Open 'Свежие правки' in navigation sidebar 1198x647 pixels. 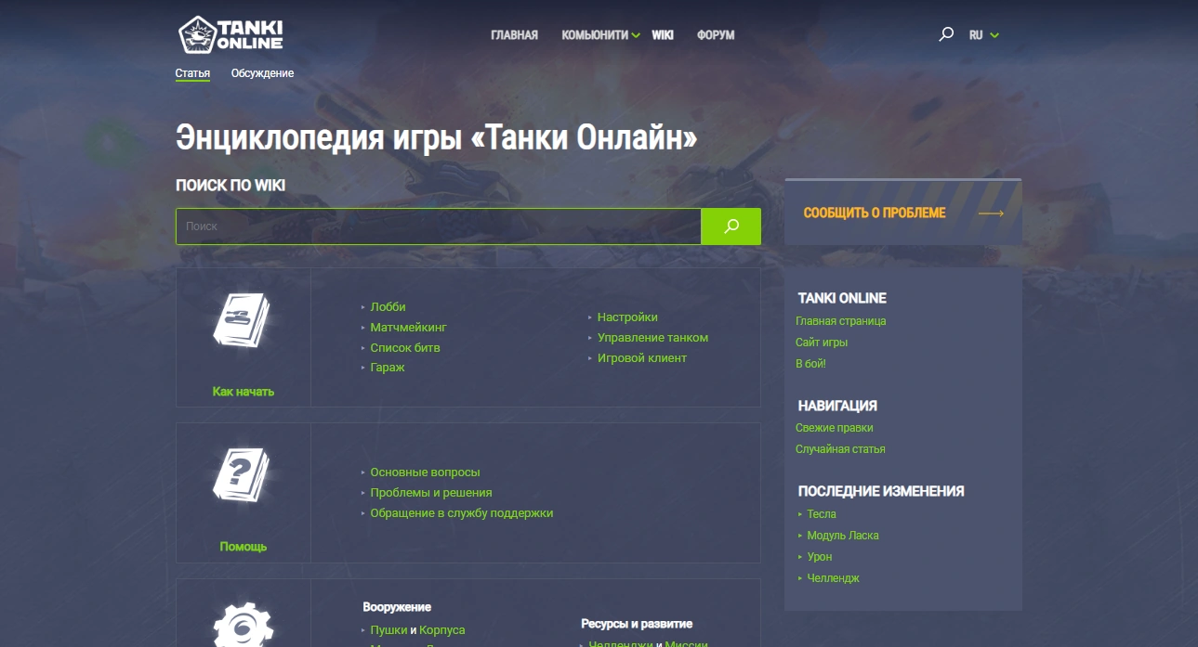[835, 428]
